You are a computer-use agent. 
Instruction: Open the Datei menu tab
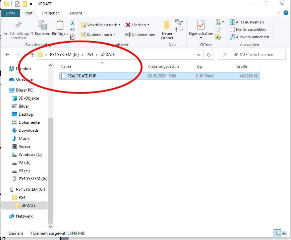(x=10, y=13)
